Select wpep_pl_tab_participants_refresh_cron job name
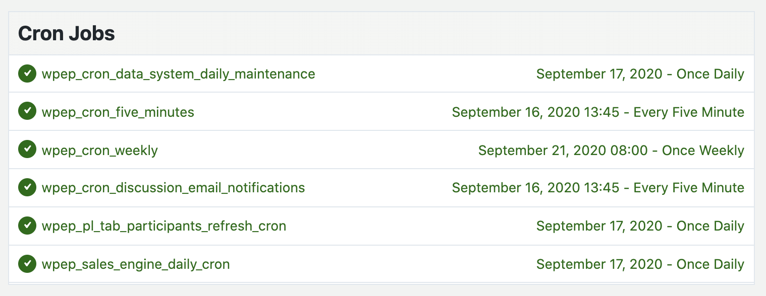The height and width of the screenshot is (296, 766). click(164, 227)
